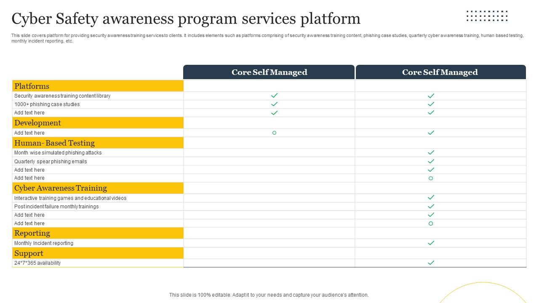Select the '24*7*365 availability' label
The width and height of the screenshot is (539, 303).
[x=37, y=263]
